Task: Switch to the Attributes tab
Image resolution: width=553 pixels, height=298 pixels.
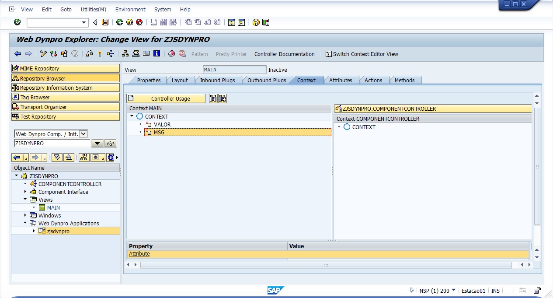Action: coord(340,80)
